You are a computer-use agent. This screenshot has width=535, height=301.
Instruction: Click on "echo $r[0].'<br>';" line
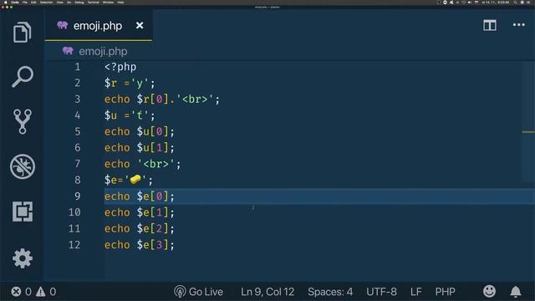162,99
